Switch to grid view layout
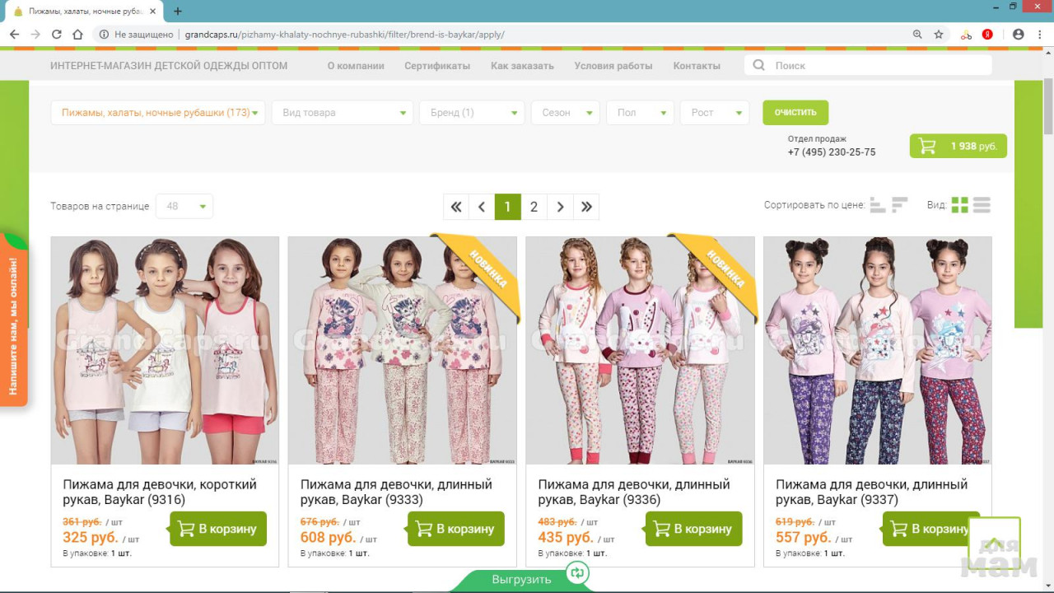This screenshot has width=1054, height=593. (x=959, y=205)
